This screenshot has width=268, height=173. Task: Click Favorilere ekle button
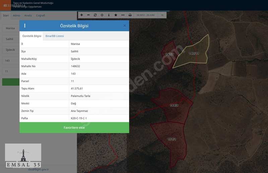(74, 127)
